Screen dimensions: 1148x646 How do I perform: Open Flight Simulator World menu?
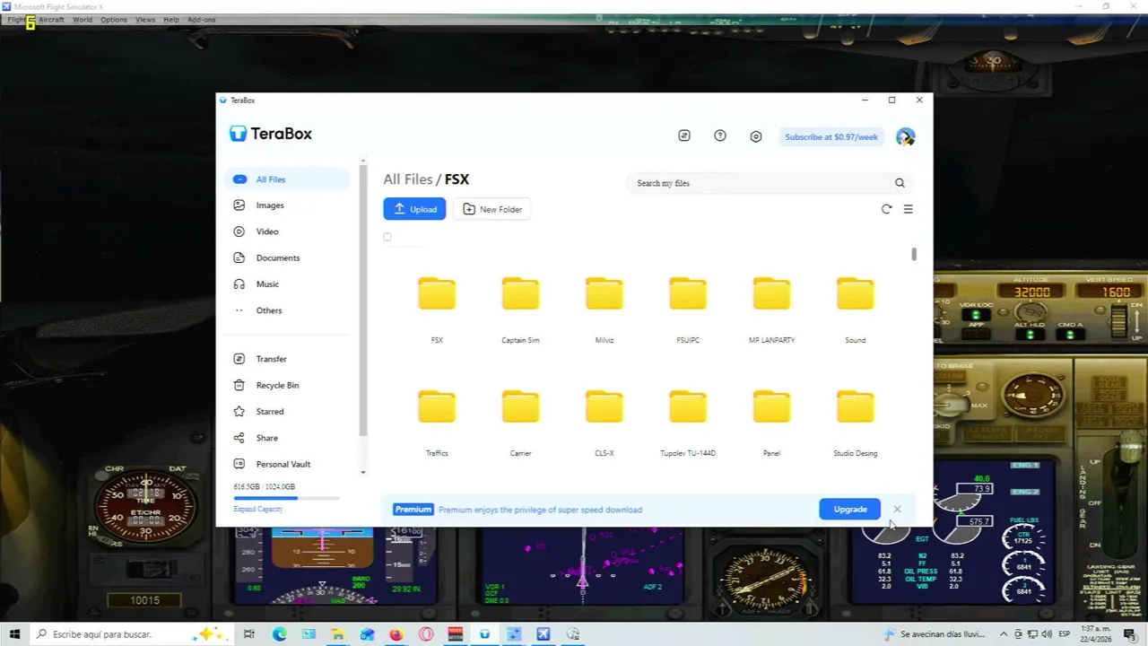coord(83,20)
